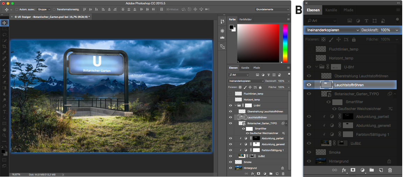Click lock position icon in main Fixieren row
Screen dimensions: 405x177
(x=250, y=87)
